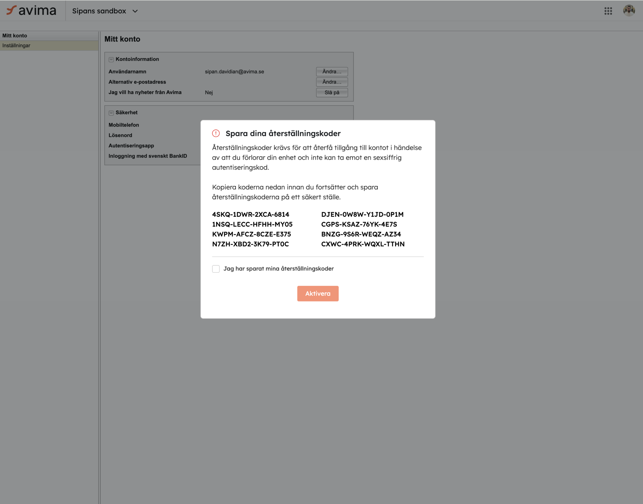The image size is (643, 504).
Task: Click the 'Nej' newsletter value
Action: point(209,92)
